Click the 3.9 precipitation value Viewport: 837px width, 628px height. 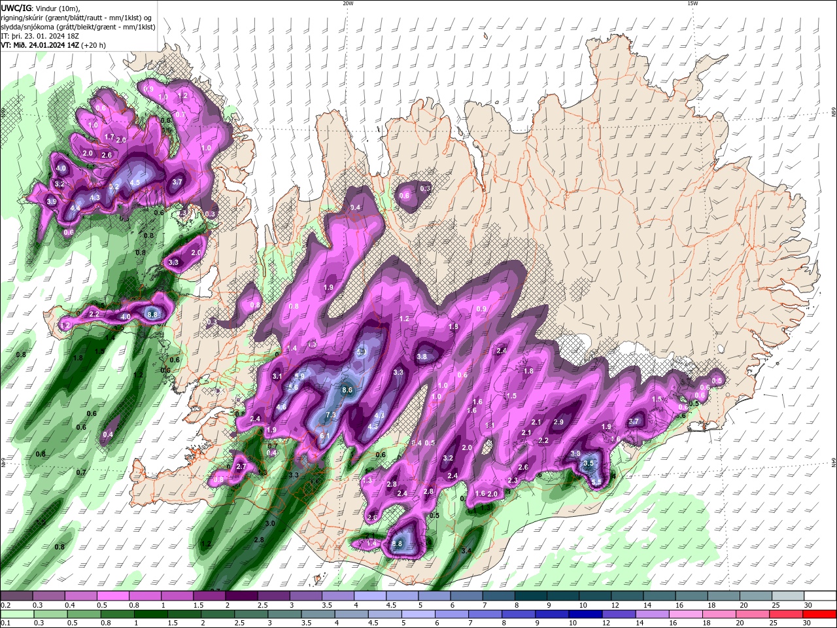52,201
